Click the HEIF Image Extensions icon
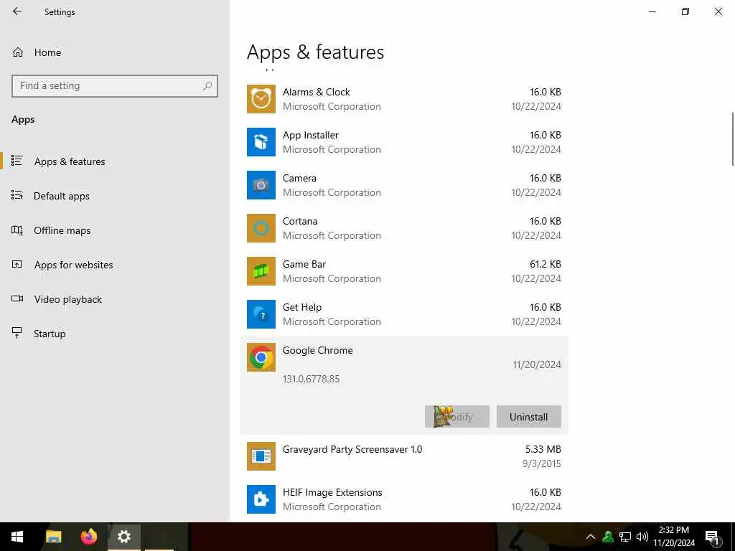 (261, 499)
